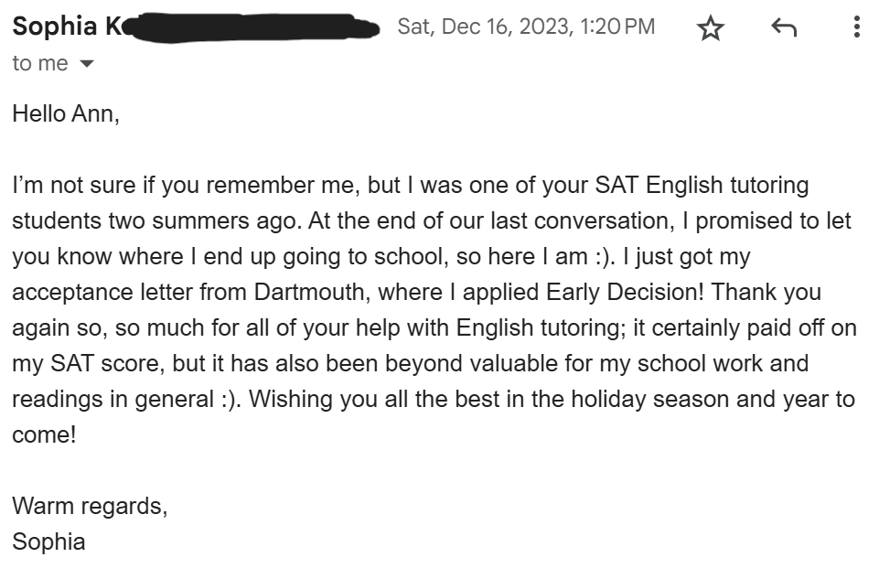Click the Sat, Dec 16, 2023 timestamp
Image resolution: width=879 pixels, height=568 pixels.
(x=526, y=27)
